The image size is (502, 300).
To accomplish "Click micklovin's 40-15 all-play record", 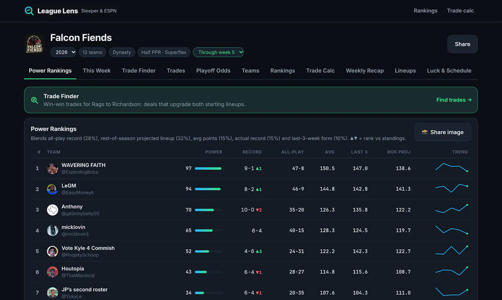I will tap(296, 231).
